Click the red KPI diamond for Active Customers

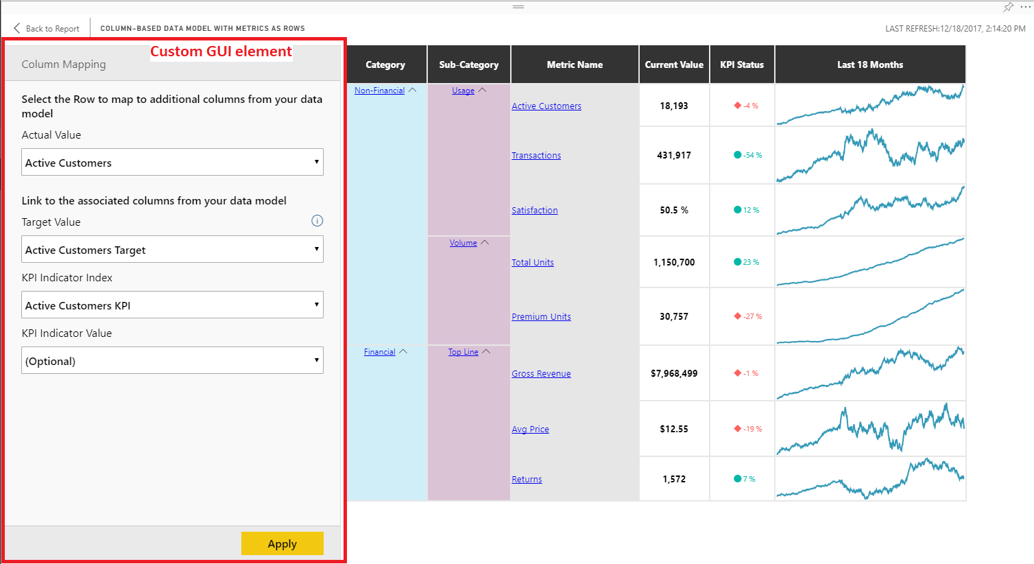coord(737,106)
